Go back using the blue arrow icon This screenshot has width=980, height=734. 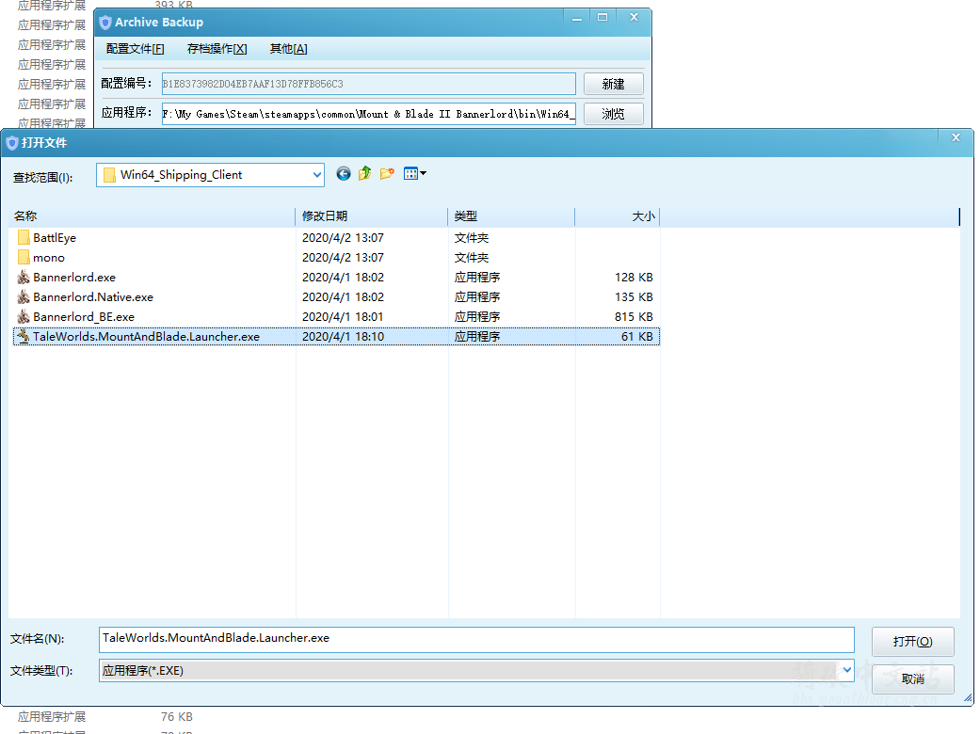pos(343,174)
